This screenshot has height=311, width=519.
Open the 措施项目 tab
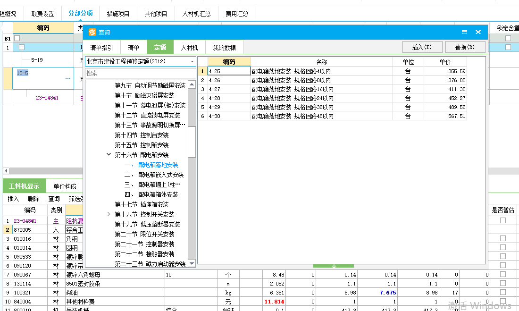pos(118,14)
